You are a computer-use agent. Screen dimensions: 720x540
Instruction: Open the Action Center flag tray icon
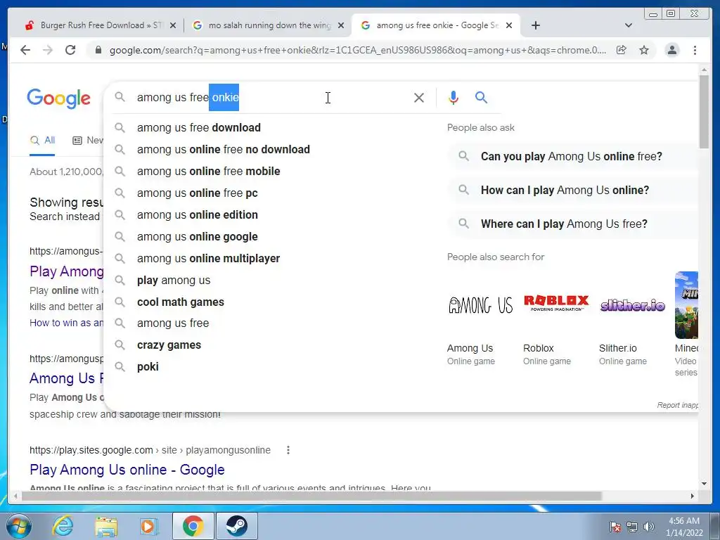(615, 527)
